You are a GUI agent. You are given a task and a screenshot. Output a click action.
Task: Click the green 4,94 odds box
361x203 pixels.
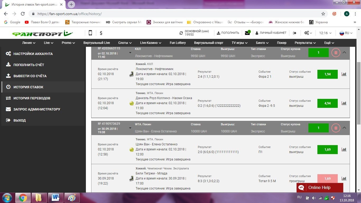coord(327,103)
